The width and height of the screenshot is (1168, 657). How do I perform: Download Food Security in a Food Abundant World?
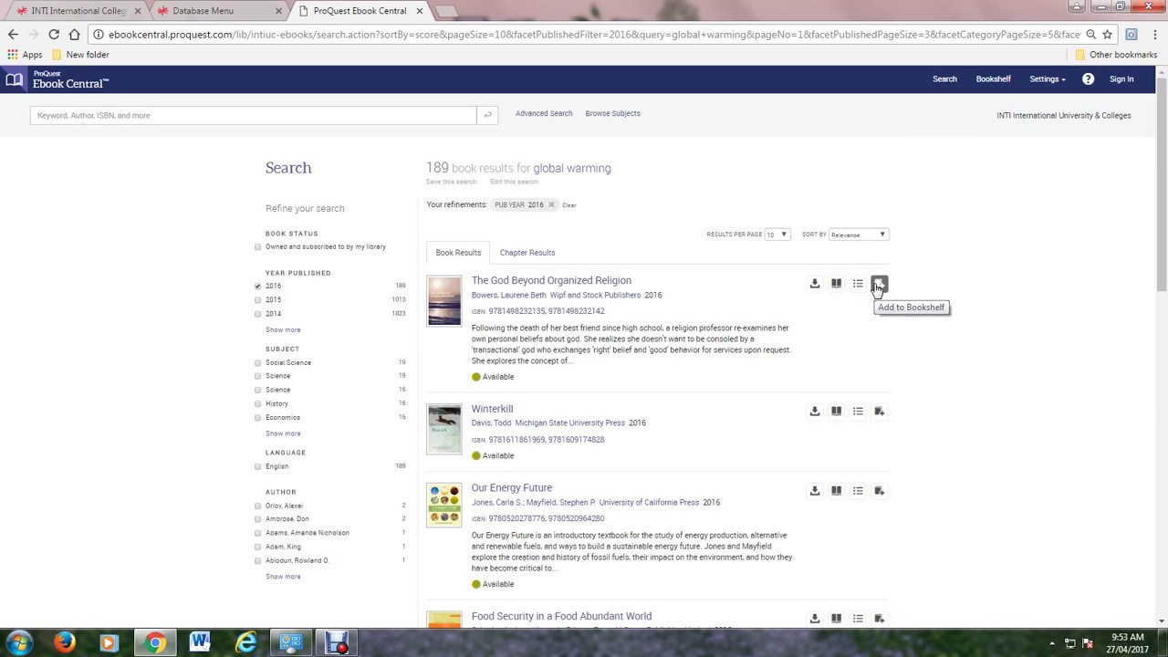click(x=815, y=619)
